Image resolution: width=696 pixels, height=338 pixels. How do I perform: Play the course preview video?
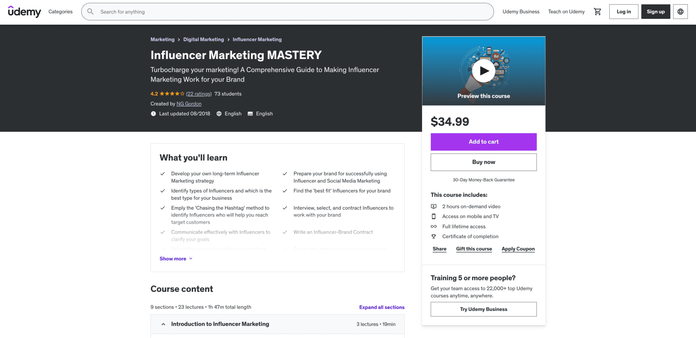tap(484, 71)
